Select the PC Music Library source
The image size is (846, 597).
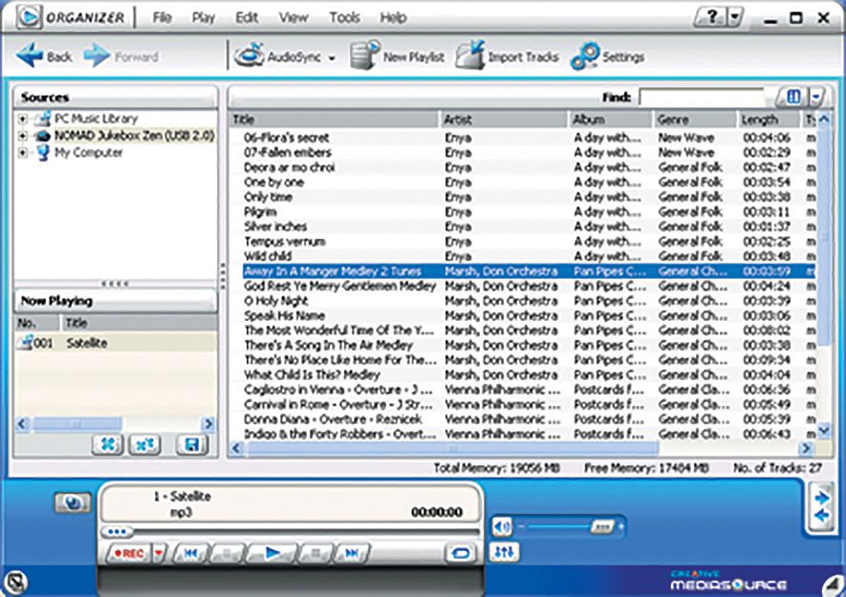(x=96, y=118)
